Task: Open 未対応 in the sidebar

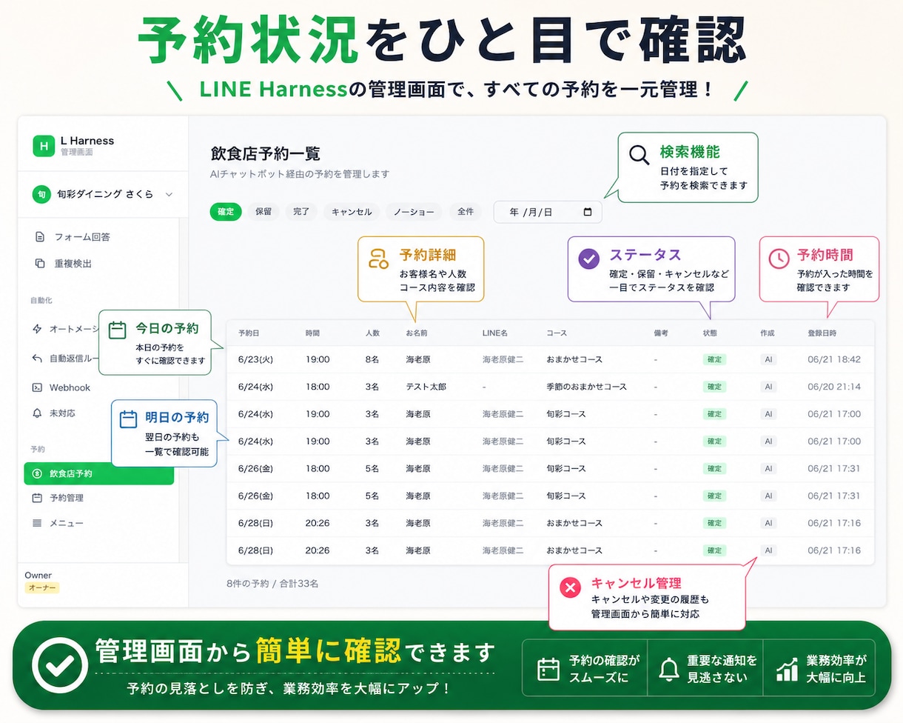Action: pyautogui.click(x=62, y=413)
